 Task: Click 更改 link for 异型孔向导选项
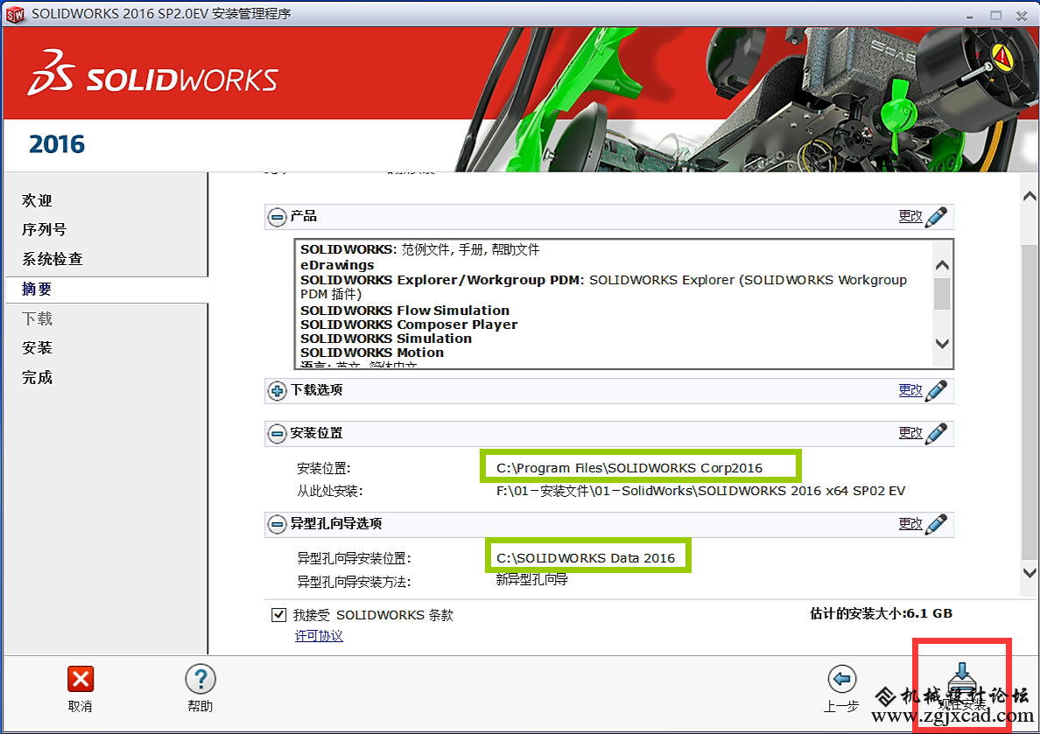point(910,523)
